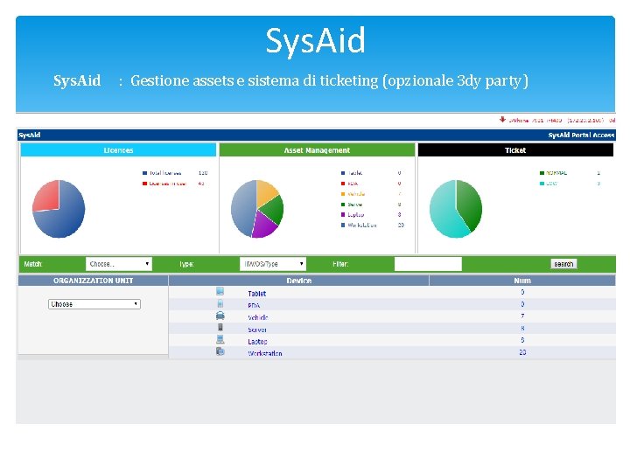Open the Tablet device link
This screenshot has width=630, height=472.
pos(256,294)
